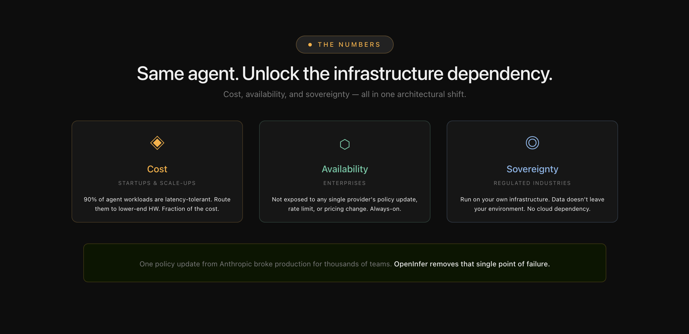
Task: Click the Anthropic policy update callout banner
Action: point(344,263)
